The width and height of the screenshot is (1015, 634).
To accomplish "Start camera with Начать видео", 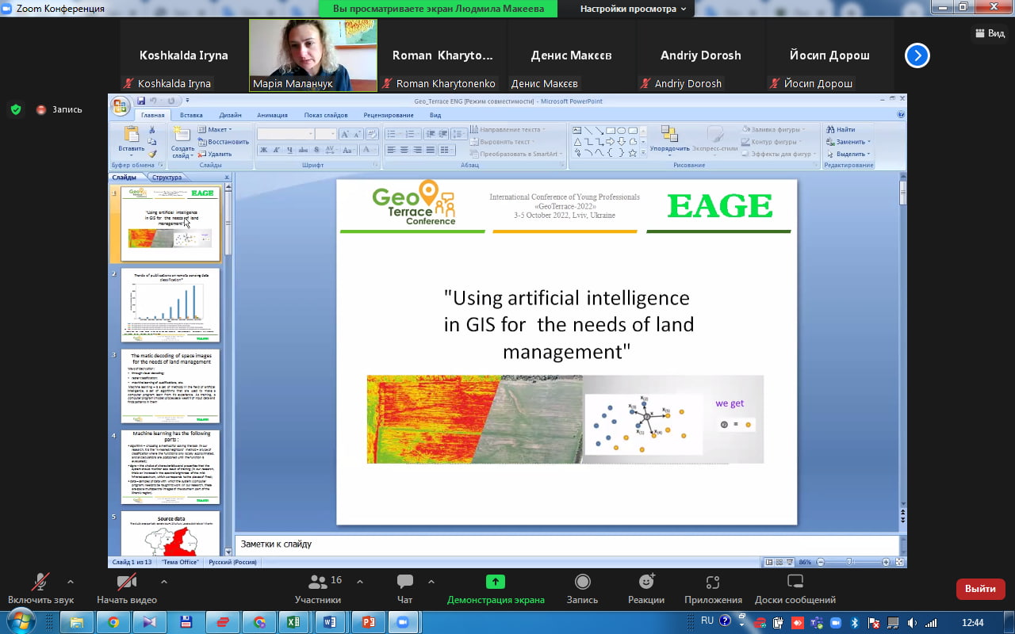I will pos(127,589).
